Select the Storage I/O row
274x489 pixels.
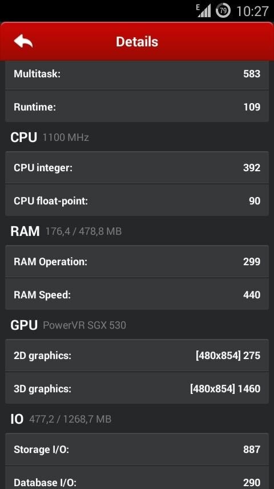tap(137, 449)
